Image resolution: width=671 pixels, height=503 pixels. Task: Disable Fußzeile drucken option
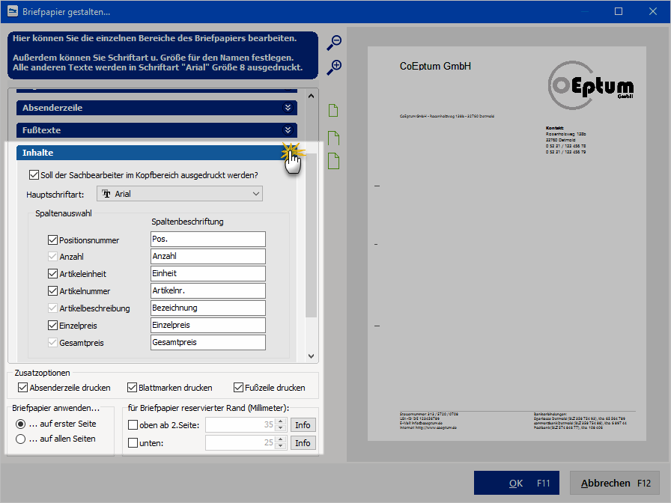(238, 388)
